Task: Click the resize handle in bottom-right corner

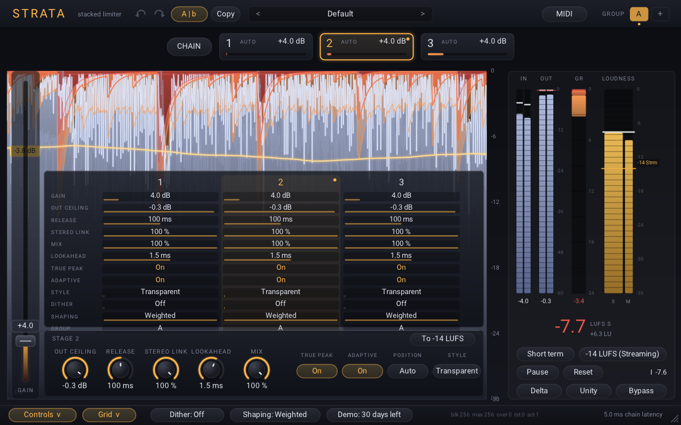Action: pos(674,418)
